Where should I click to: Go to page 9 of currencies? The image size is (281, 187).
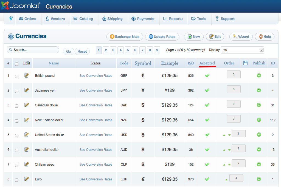pyautogui.click(x=157, y=50)
